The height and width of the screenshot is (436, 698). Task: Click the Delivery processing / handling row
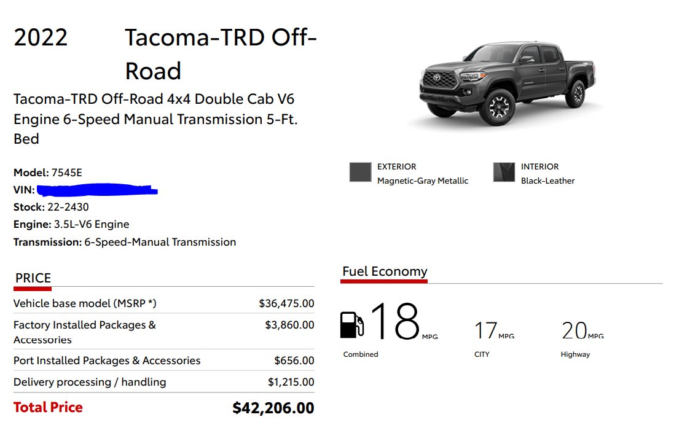[164, 382]
